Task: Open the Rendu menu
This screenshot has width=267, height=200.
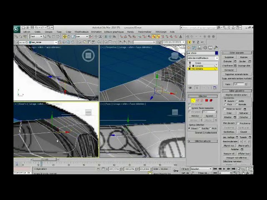Action: tap(130, 32)
